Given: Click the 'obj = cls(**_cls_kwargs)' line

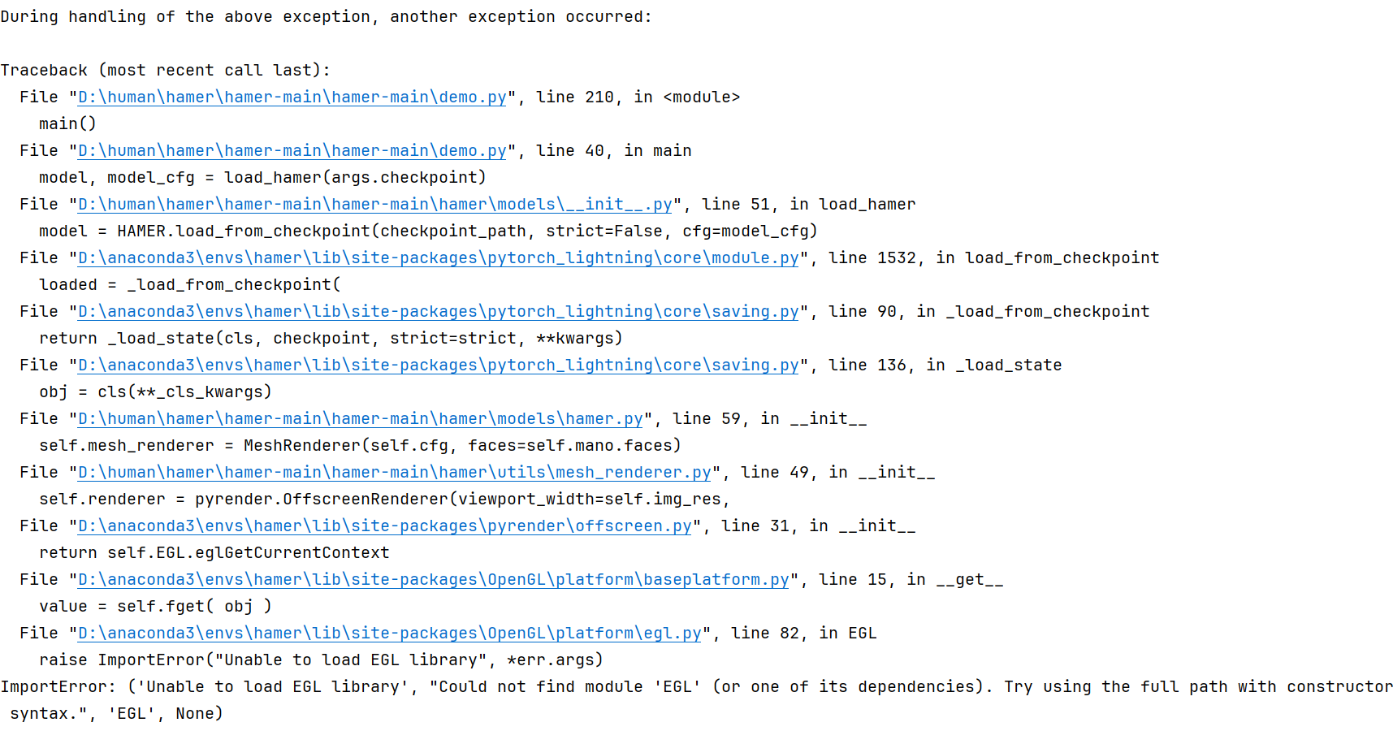Looking at the screenshot, I should click(x=155, y=392).
